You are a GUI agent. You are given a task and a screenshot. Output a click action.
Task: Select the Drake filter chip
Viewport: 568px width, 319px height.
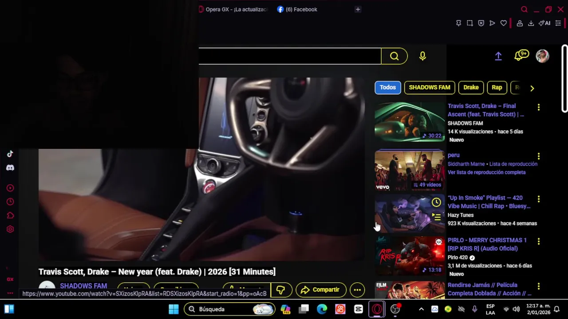coord(471,87)
